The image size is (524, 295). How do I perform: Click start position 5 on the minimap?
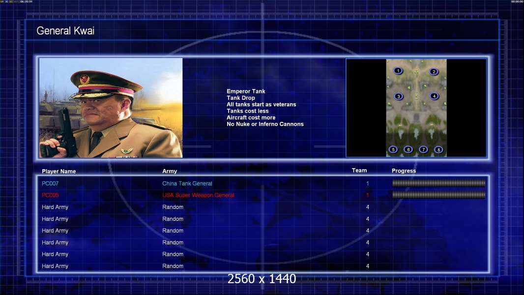pyautogui.click(x=393, y=149)
